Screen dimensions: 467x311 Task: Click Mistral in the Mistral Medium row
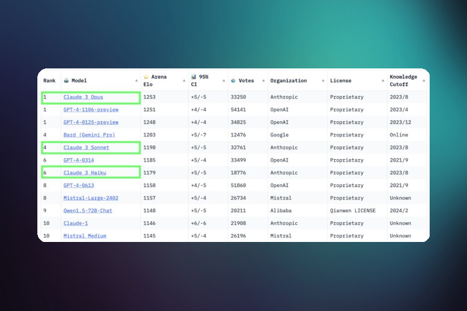281,236
